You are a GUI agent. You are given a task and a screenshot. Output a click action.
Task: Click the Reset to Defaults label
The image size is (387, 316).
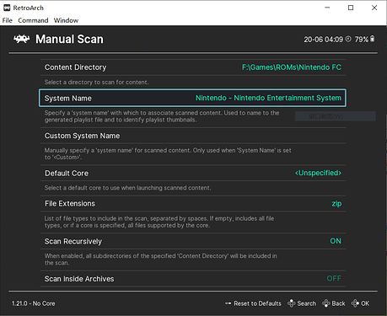pos(257,303)
